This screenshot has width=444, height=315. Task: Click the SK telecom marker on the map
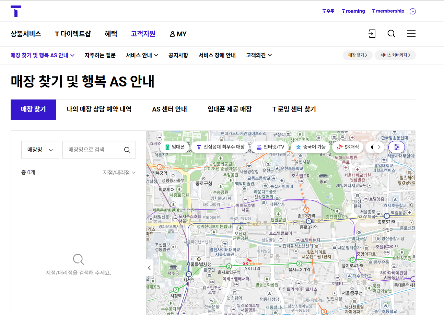click(x=252, y=262)
